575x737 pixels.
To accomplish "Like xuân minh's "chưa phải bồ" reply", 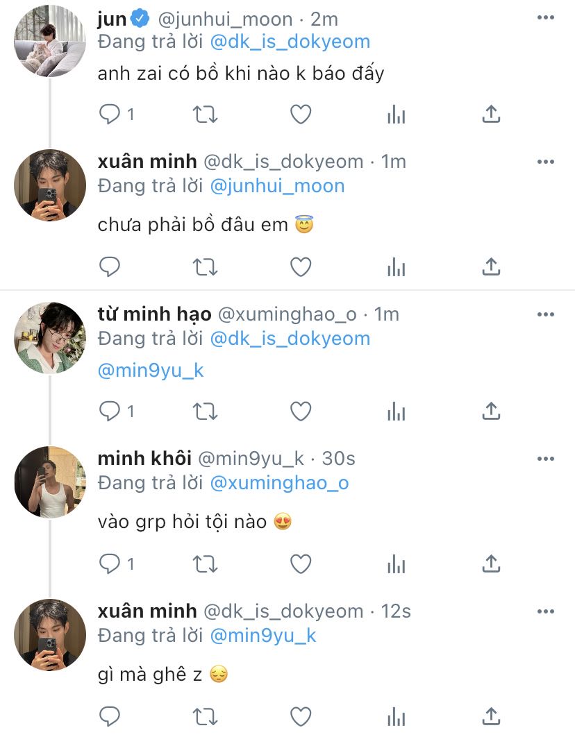I will coord(301,266).
